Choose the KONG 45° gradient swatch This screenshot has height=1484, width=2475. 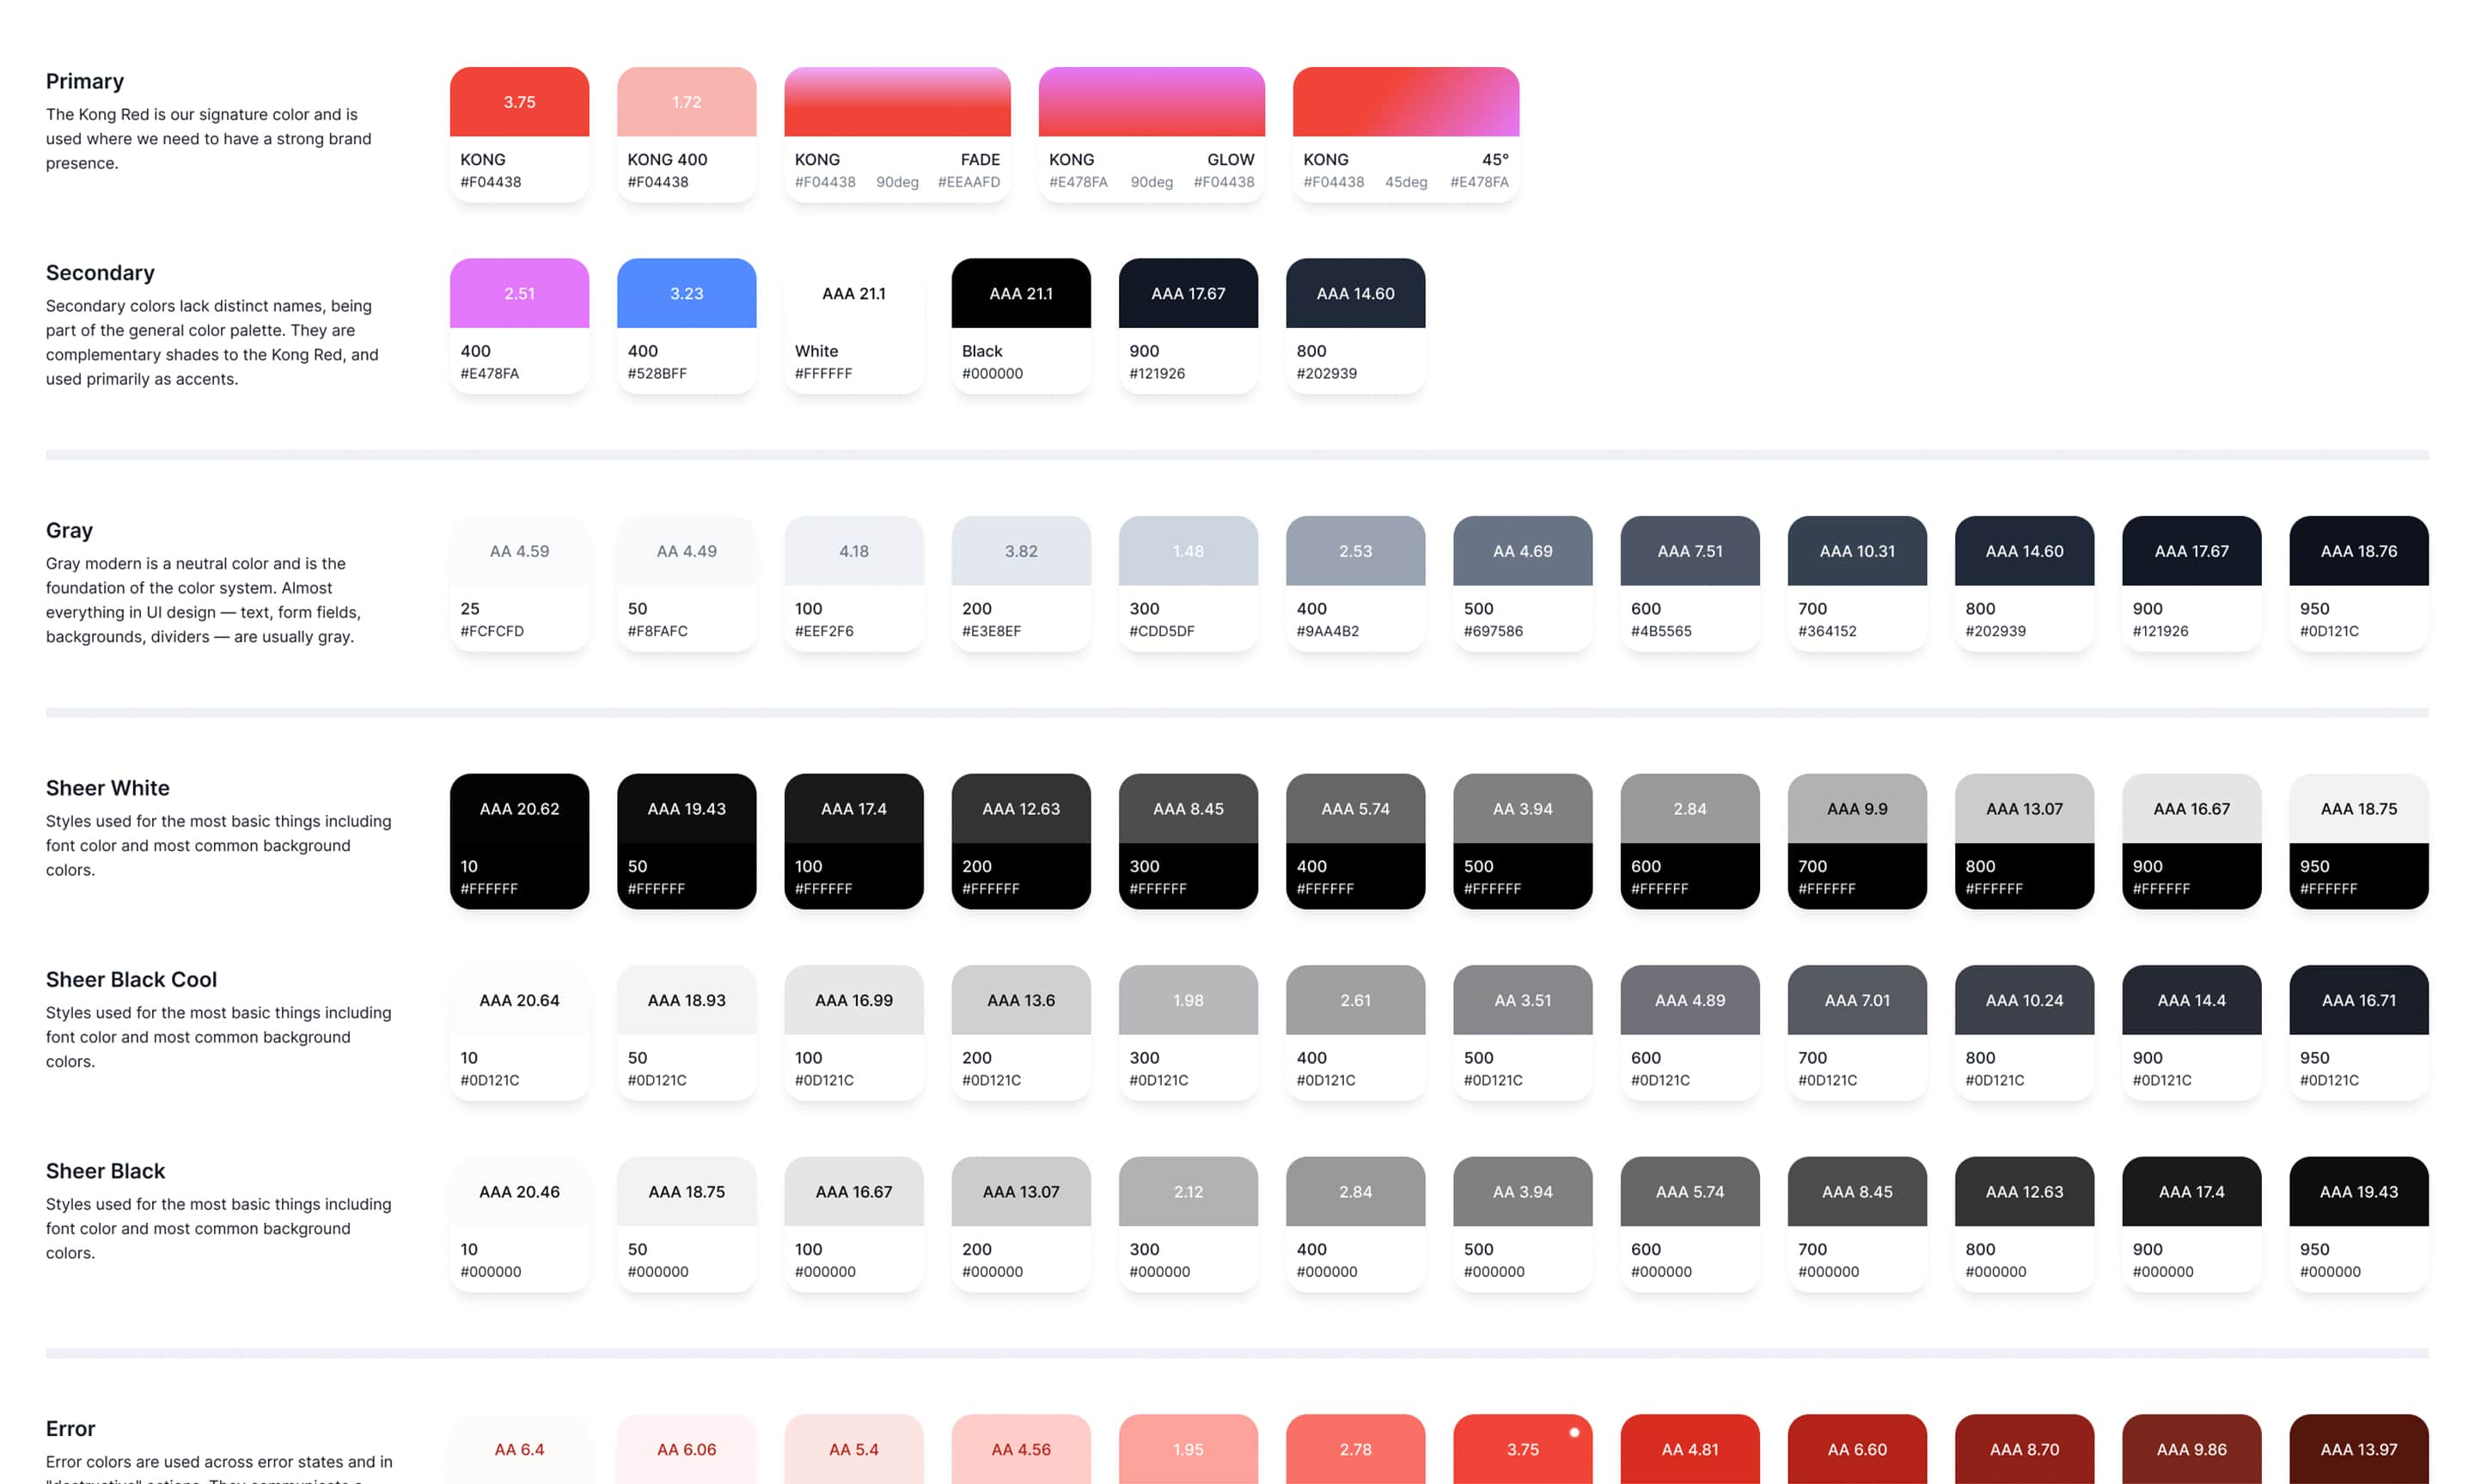pos(1406,134)
